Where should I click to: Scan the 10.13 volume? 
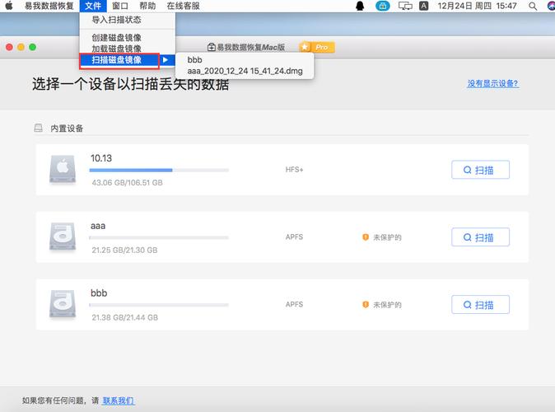(x=480, y=170)
